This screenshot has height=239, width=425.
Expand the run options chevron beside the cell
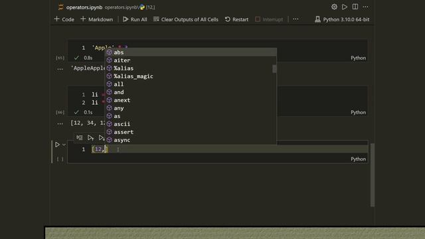(x=64, y=145)
